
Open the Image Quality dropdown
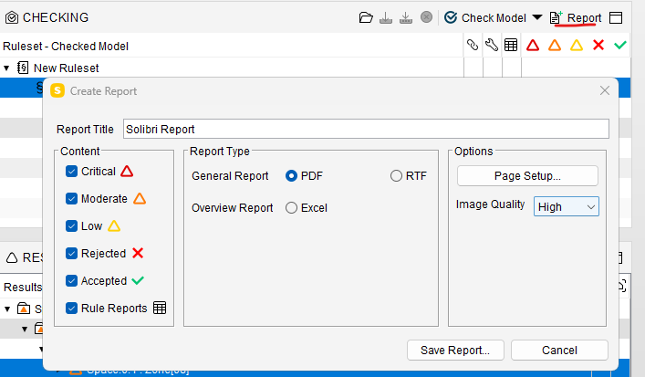pos(567,206)
